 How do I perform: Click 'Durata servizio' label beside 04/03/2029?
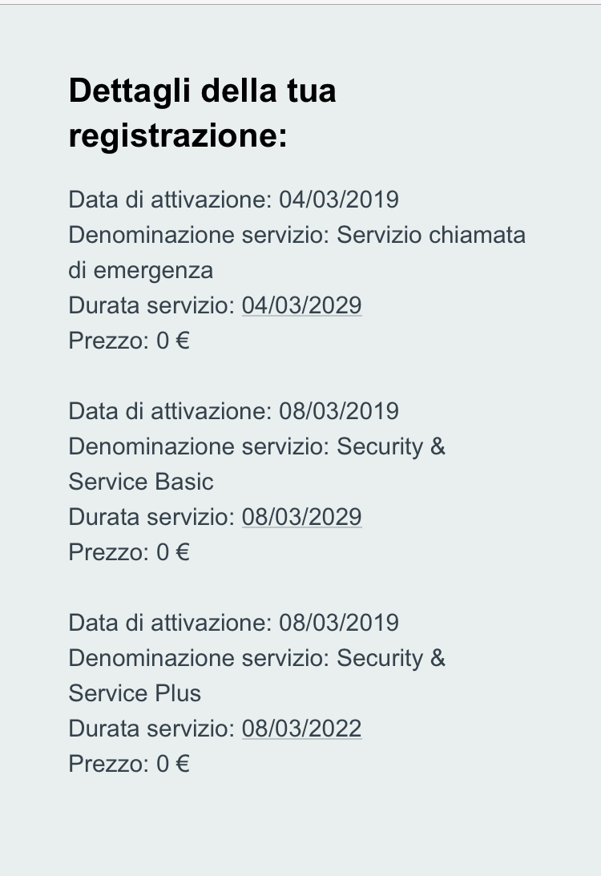[151, 305]
